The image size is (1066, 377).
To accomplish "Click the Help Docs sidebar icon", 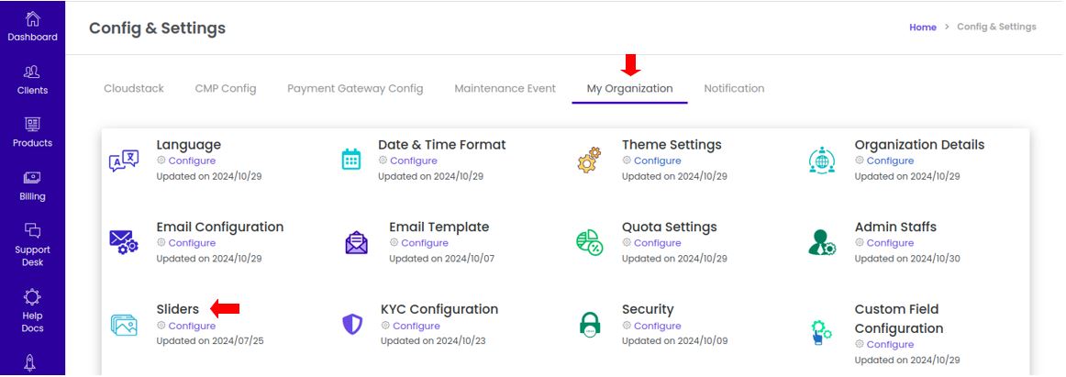I will [32, 311].
